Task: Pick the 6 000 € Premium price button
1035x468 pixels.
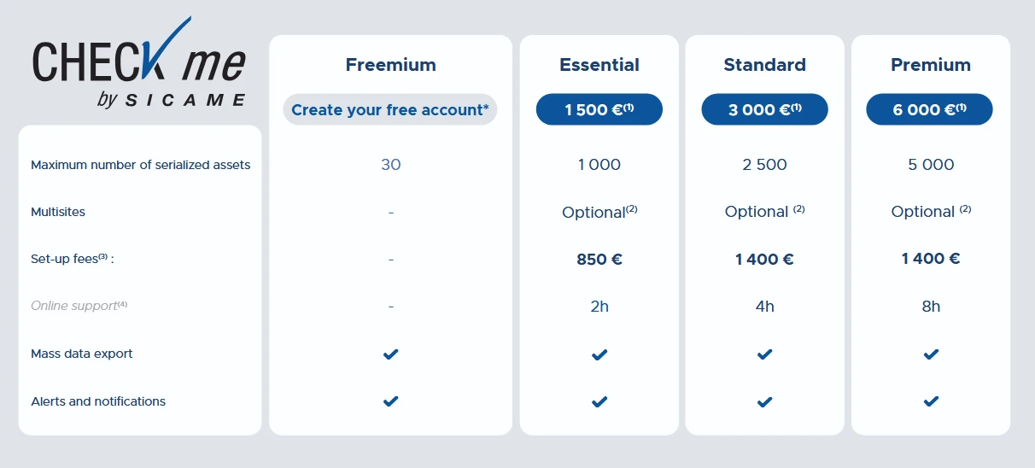Action: [929, 109]
